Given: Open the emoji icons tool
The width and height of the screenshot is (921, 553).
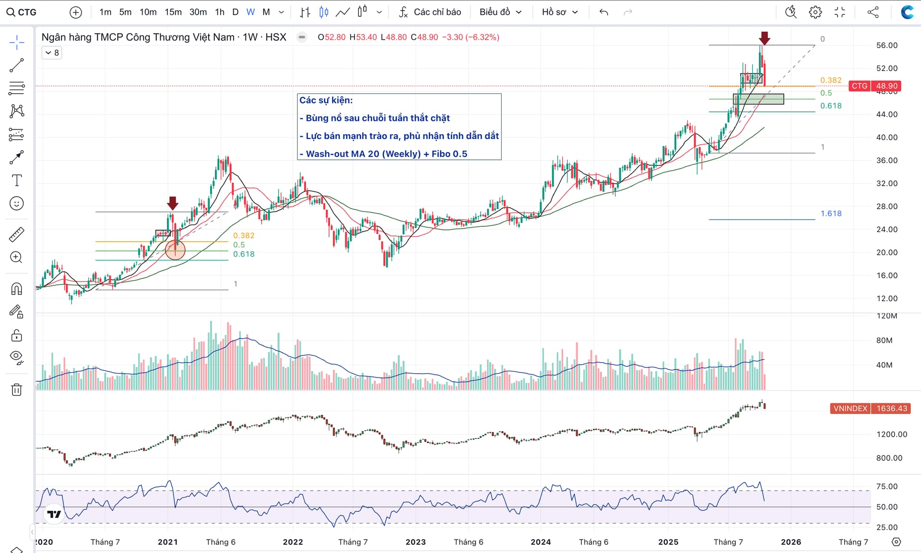Looking at the screenshot, I should coord(17,203).
